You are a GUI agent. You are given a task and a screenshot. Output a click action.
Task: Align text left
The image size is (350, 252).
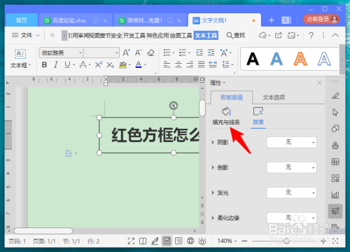coord(167,64)
